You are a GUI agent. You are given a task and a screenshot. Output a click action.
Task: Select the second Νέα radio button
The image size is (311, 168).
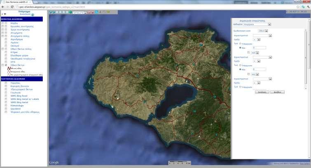pos(240,69)
